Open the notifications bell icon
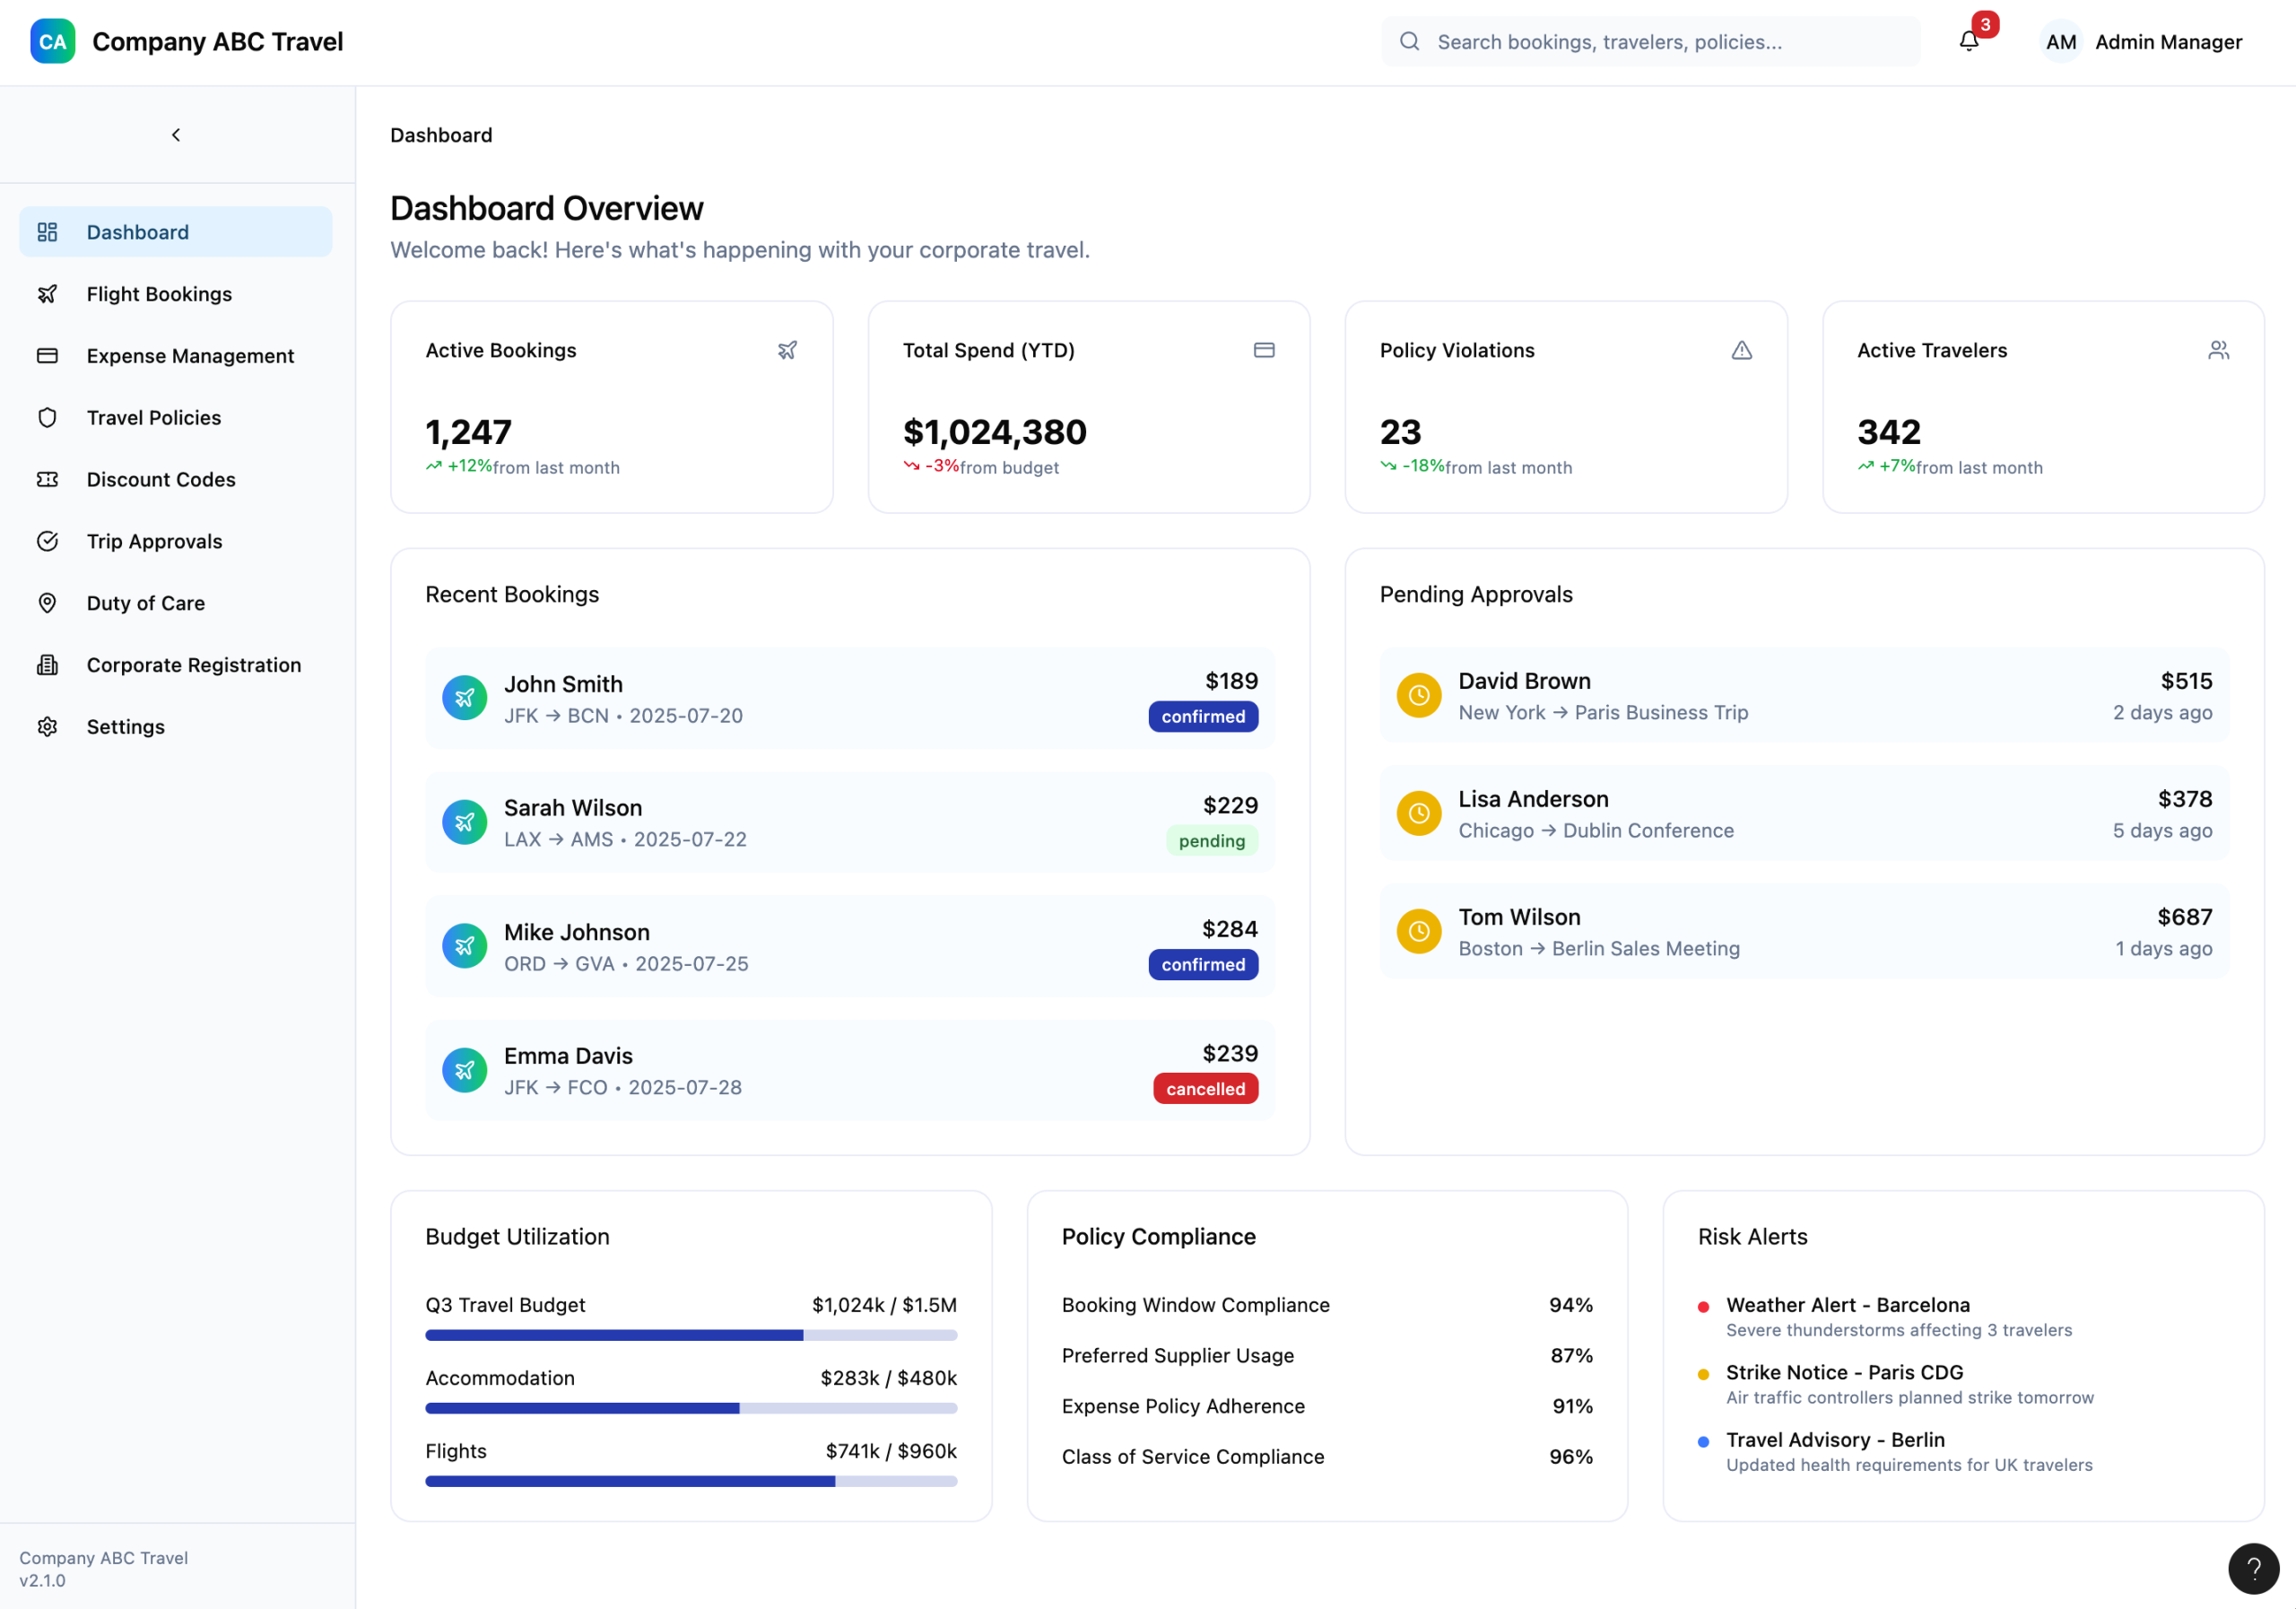The image size is (2296, 1609). (1968, 41)
